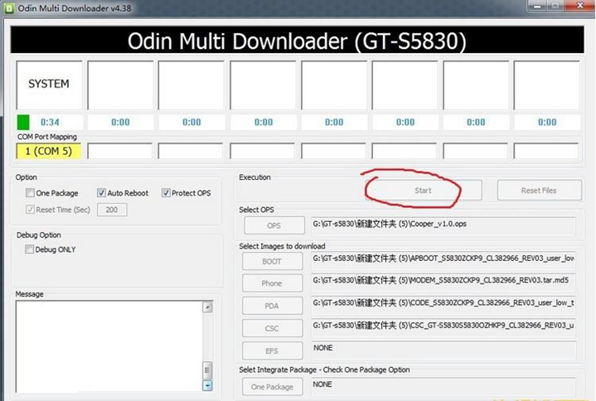The image size is (596, 401).
Task: Click the PDA path field with CODE file
Action: (x=443, y=305)
